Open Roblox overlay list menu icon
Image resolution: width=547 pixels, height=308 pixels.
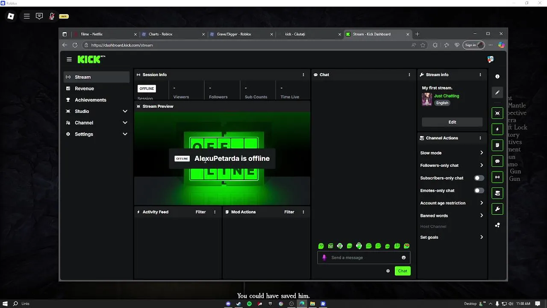(x=26, y=16)
